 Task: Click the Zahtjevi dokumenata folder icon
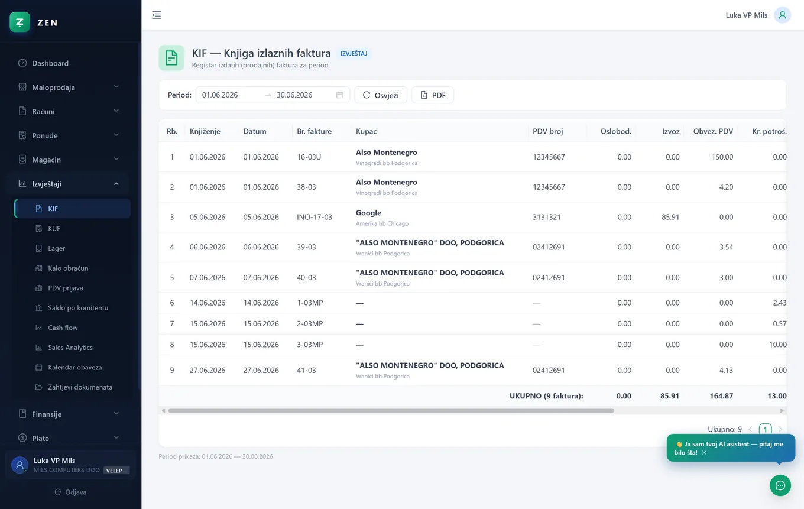click(x=39, y=387)
